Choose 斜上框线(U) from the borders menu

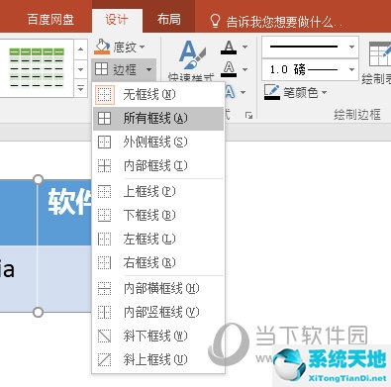[x=158, y=359]
